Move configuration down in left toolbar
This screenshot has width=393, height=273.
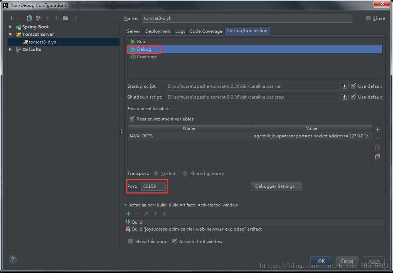(x=57, y=18)
